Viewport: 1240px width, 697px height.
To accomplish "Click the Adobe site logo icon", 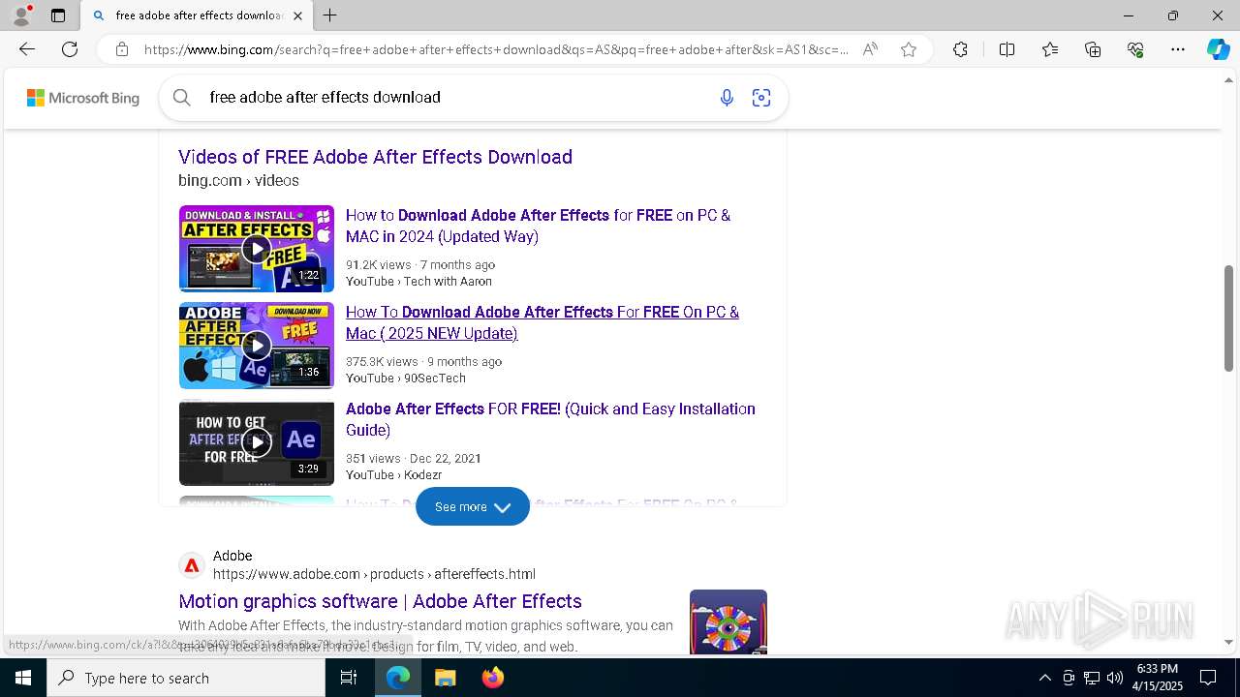I will (192, 565).
